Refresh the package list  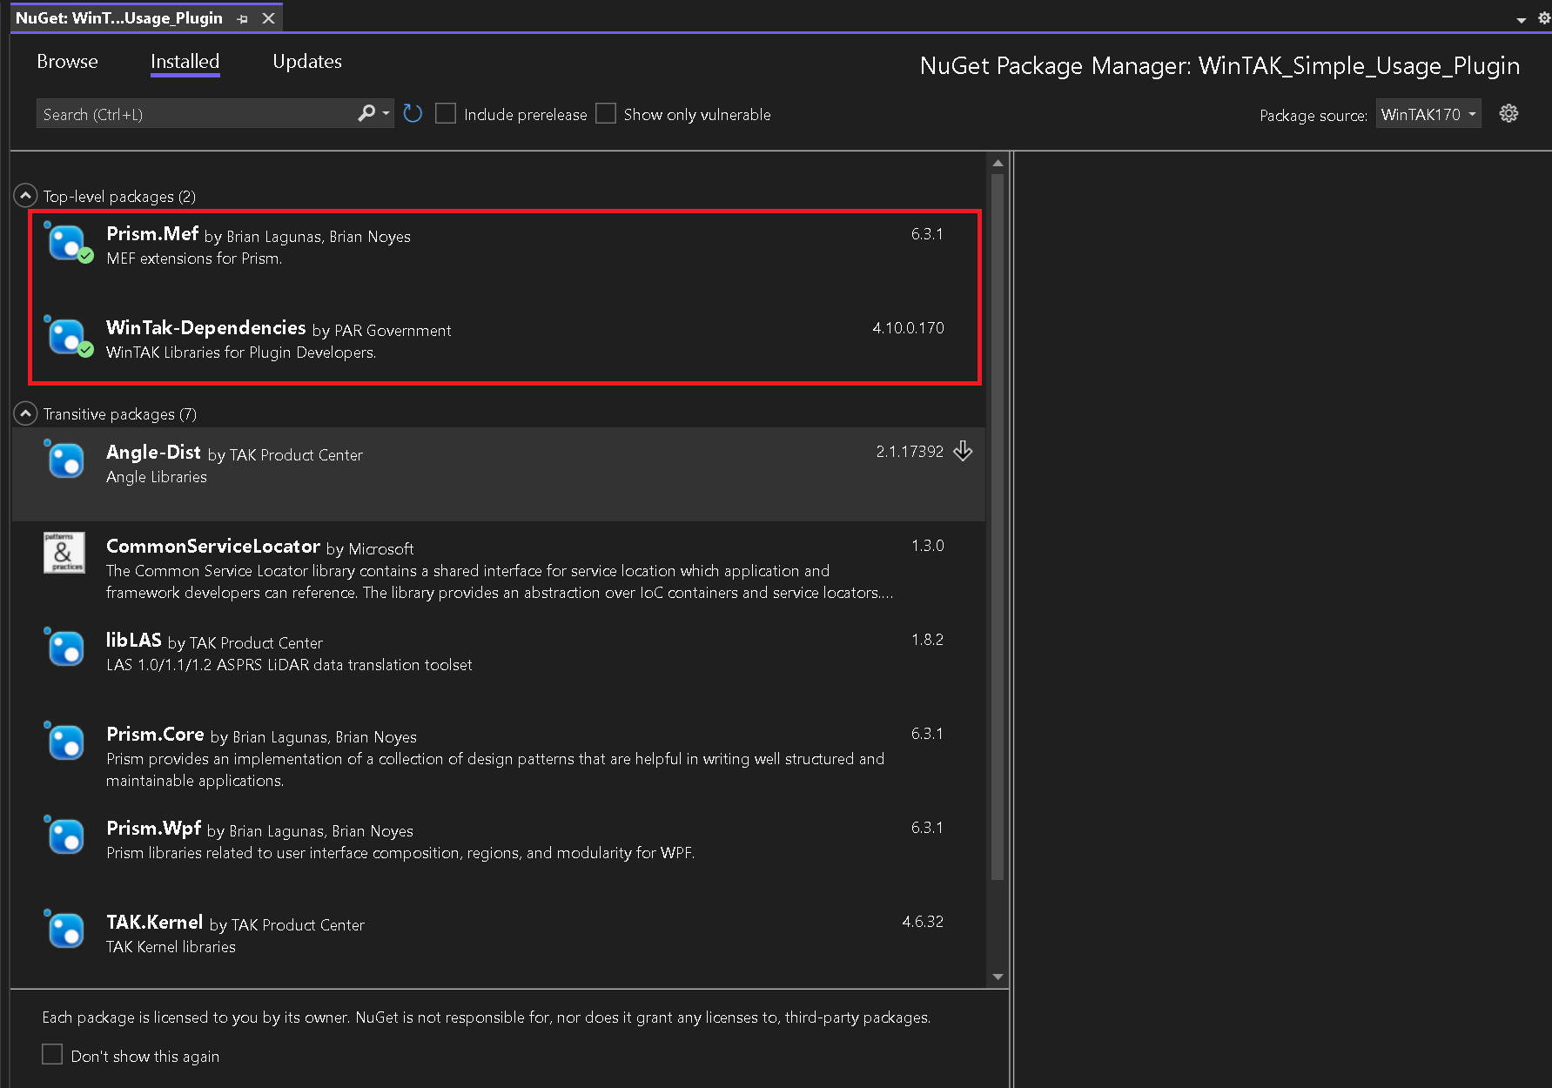[x=413, y=113]
